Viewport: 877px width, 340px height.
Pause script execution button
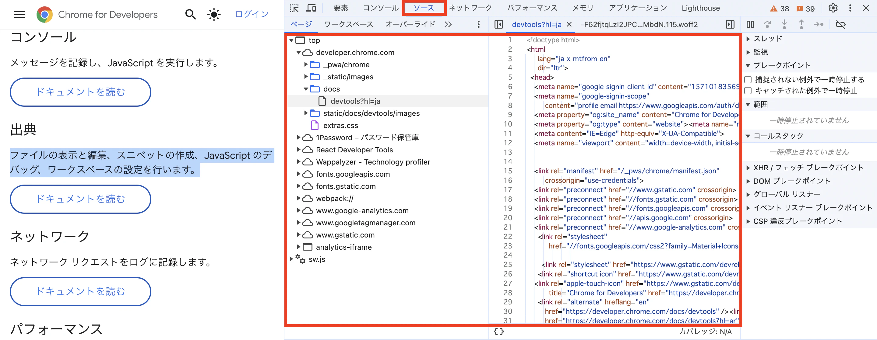click(x=750, y=24)
